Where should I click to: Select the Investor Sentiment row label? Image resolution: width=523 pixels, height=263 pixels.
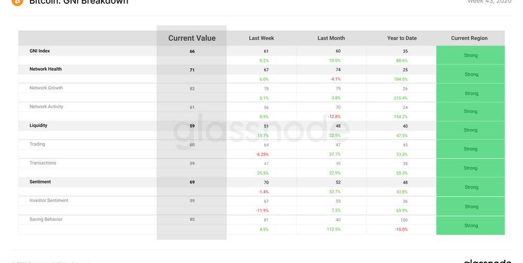[x=49, y=201]
